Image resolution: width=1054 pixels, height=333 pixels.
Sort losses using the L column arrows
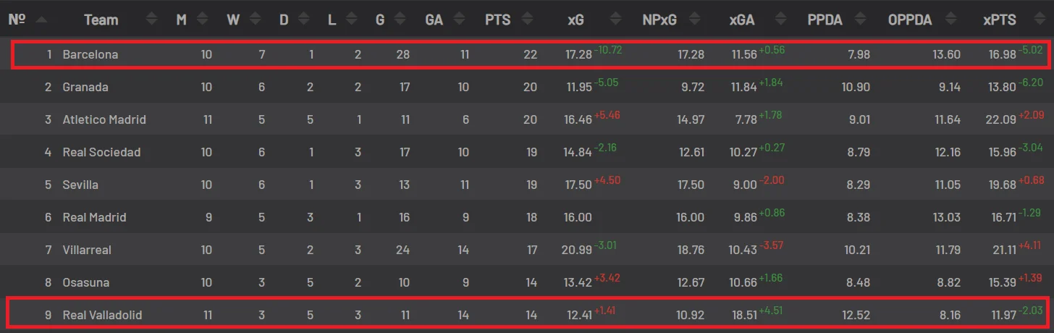click(x=351, y=20)
